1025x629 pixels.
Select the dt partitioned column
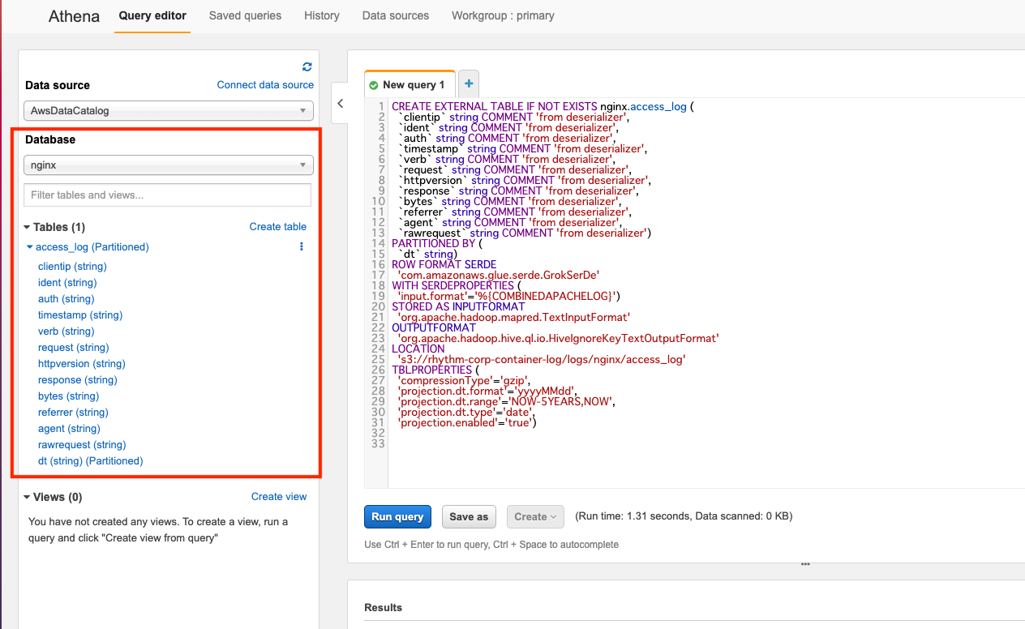(x=89, y=460)
